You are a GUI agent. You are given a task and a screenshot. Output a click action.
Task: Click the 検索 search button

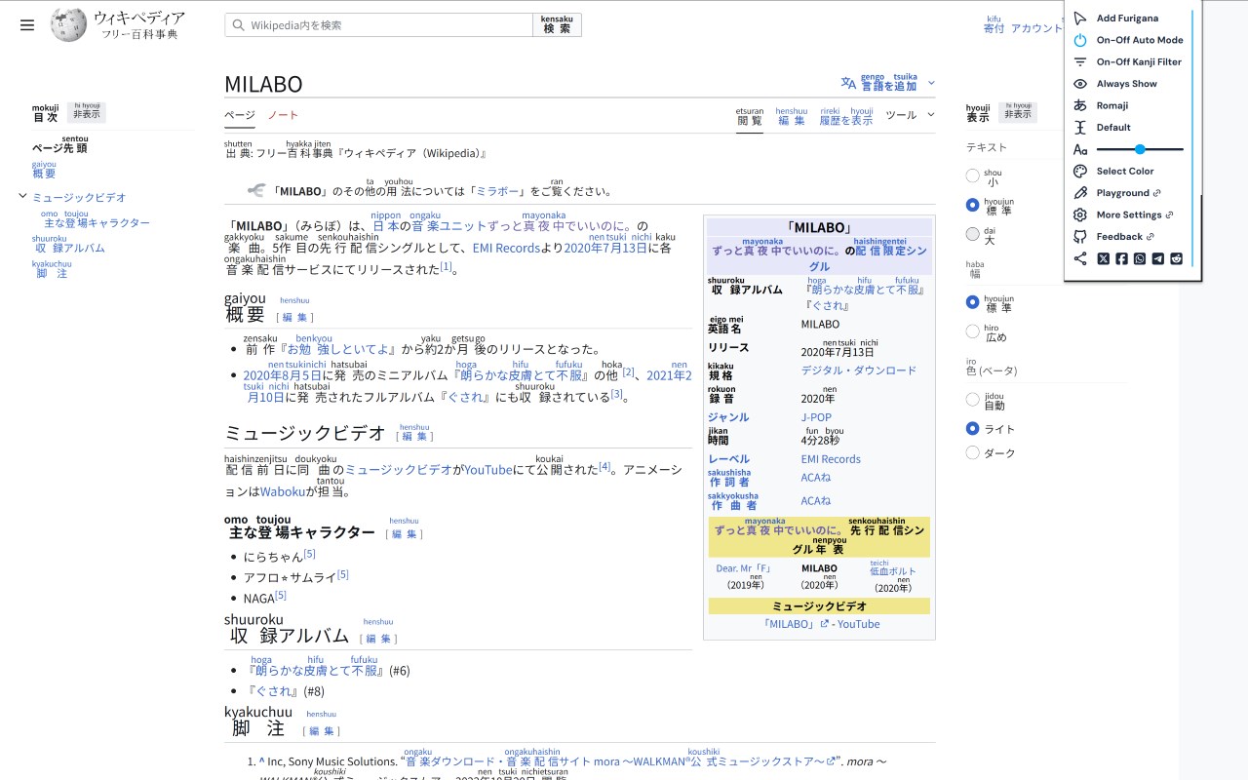coord(557,25)
